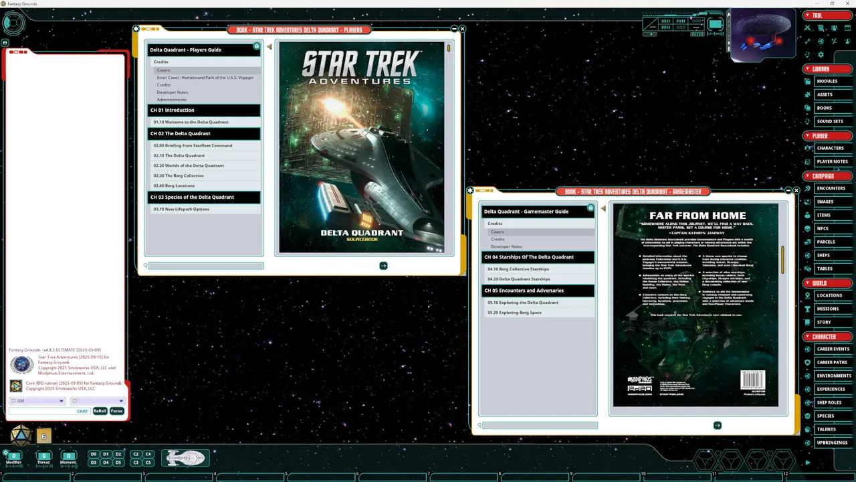Click the round emblem icon at top-left corner
The image size is (856, 482).
click(x=13, y=23)
